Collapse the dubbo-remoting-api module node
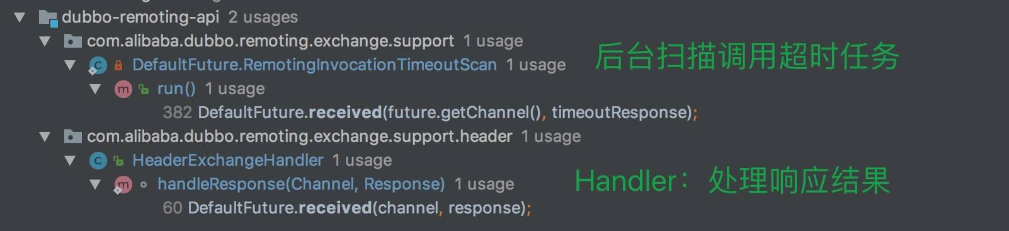The image size is (1009, 231). [20, 17]
